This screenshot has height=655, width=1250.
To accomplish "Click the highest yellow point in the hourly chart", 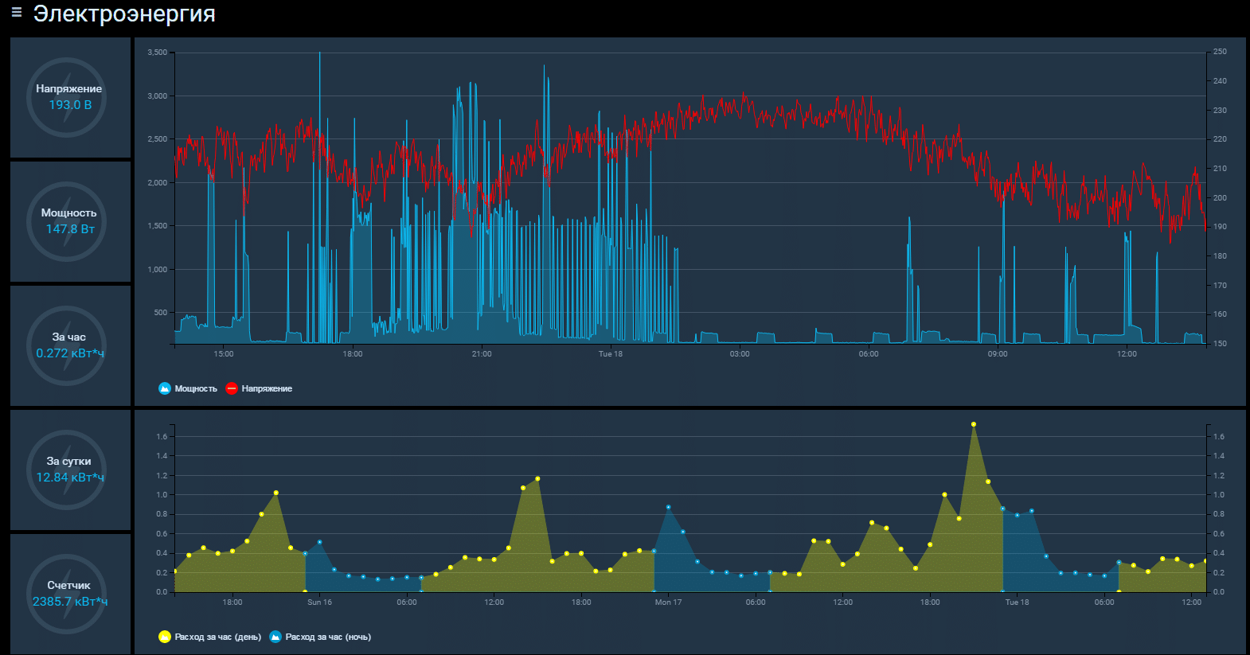I will point(973,424).
